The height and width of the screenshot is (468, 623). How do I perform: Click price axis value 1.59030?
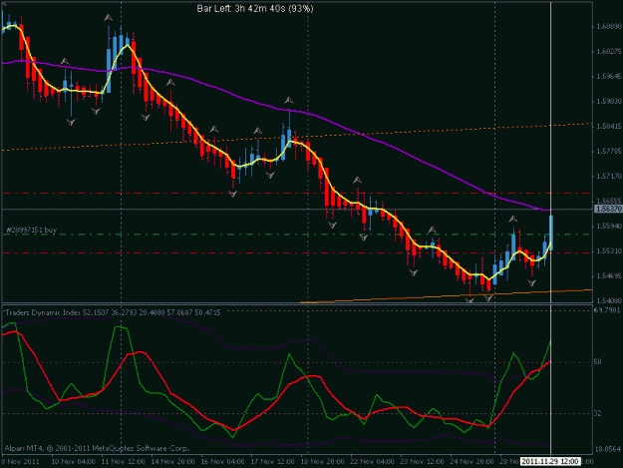(x=609, y=102)
